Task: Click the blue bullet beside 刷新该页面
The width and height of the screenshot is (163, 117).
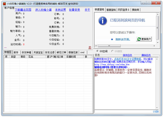Action: [x=112, y=39]
